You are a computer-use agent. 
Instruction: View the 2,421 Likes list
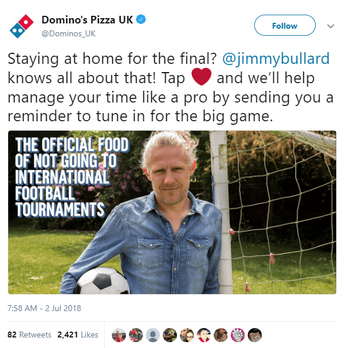(x=78, y=335)
